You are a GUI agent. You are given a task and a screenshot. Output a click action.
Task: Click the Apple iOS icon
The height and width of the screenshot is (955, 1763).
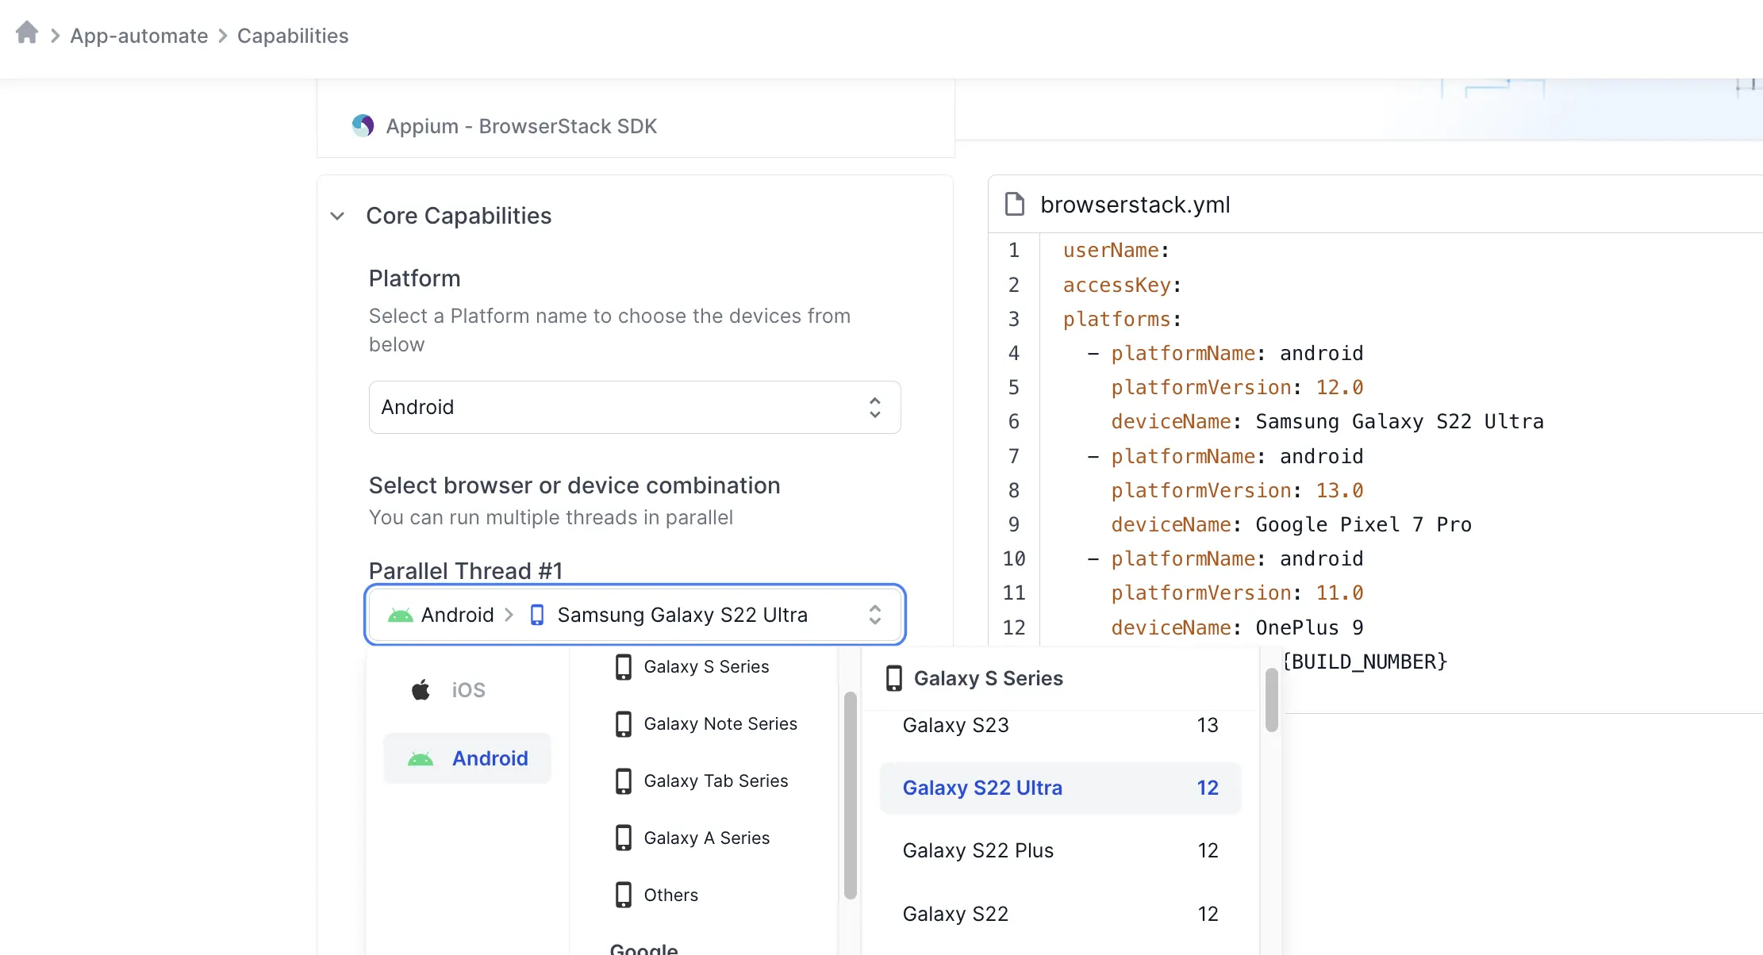(x=421, y=690)
